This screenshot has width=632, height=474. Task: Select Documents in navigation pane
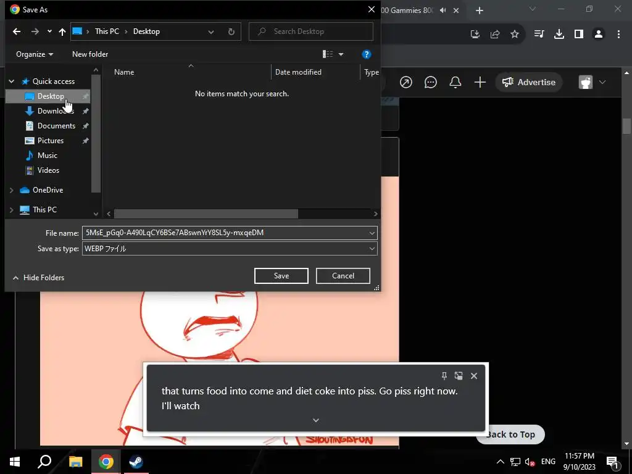pos(56,126)
